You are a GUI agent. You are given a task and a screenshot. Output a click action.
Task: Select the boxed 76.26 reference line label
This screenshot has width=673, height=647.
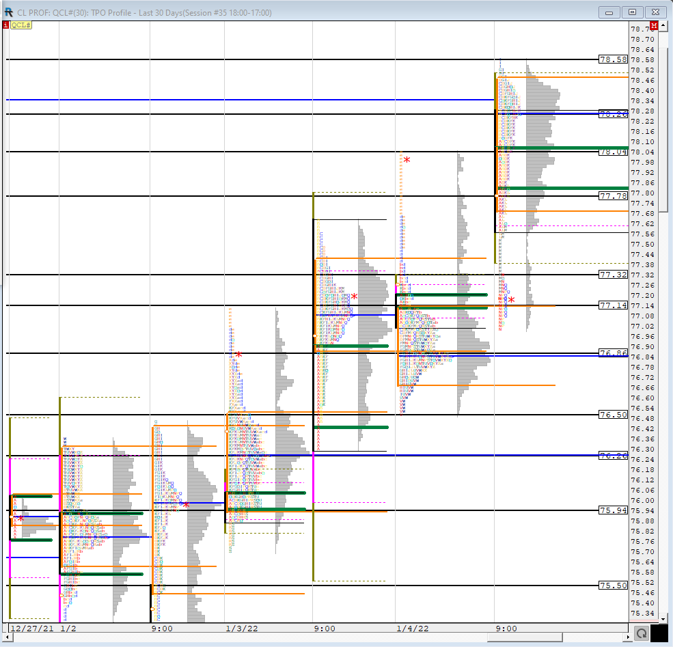coord(614,456)
